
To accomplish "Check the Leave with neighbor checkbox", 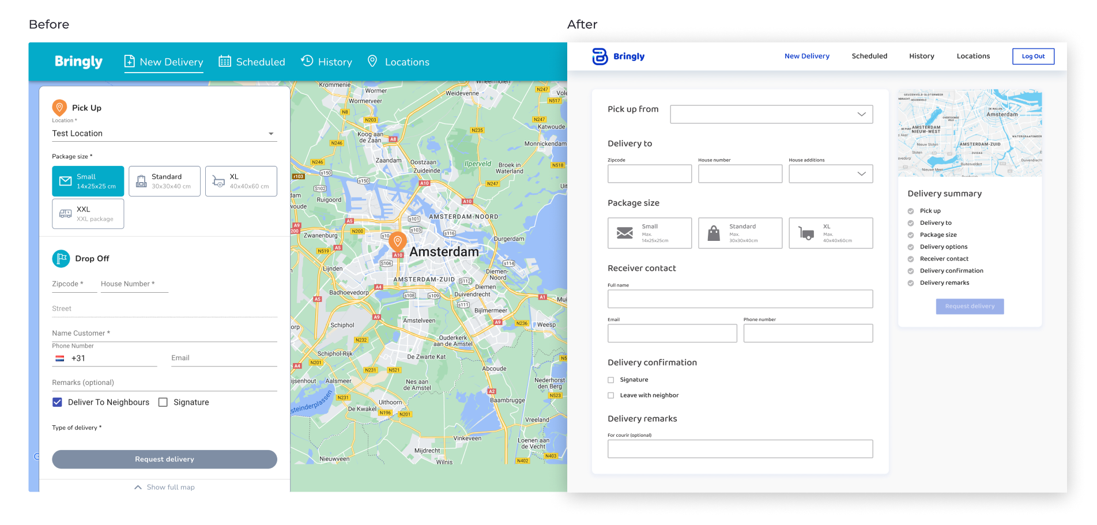I will click(611, 396).
